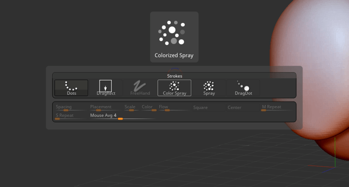Set the Flow slider
Screen dimensions: 349x187
(x=174, y=107)
